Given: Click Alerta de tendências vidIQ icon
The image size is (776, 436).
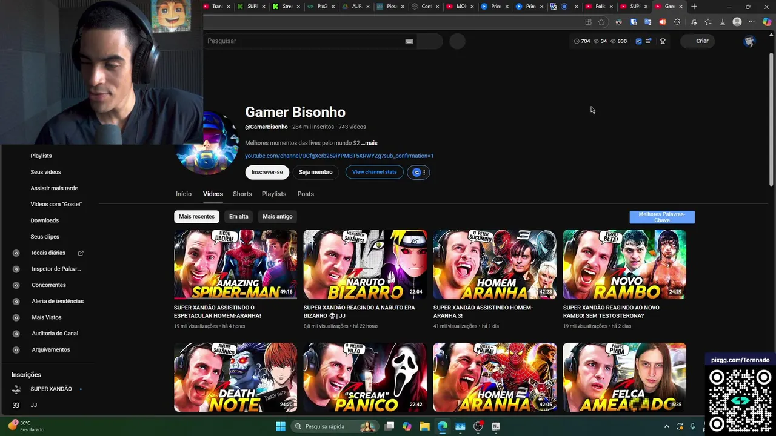Looking at the screenshot, I should [x=16, y=302].
